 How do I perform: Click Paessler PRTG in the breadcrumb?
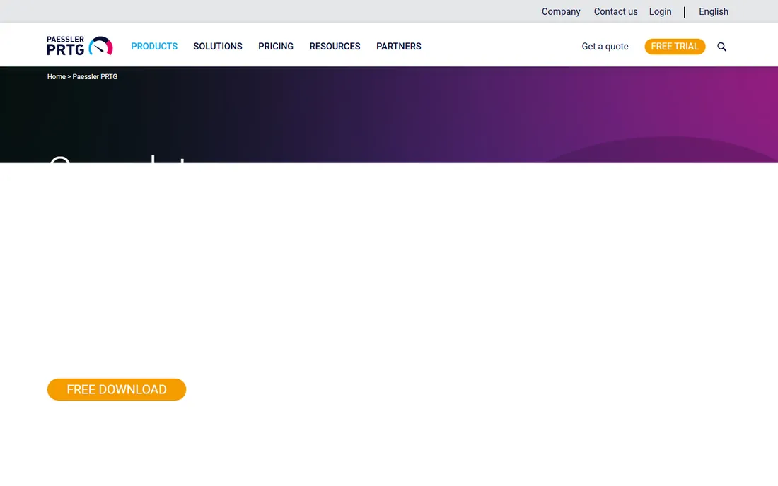coord(95,77)
